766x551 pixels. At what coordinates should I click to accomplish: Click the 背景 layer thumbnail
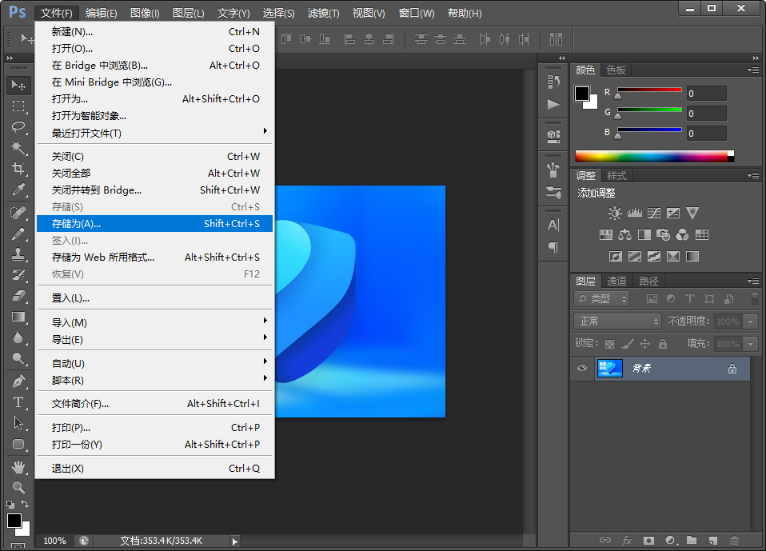click(x=610, y=368)
